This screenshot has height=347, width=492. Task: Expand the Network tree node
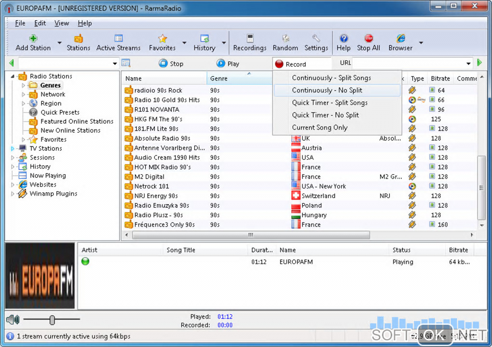coord(23,94)
